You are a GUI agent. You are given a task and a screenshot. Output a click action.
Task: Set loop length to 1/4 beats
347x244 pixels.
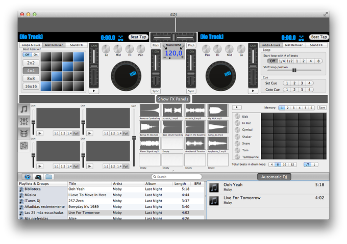[282, 61]
